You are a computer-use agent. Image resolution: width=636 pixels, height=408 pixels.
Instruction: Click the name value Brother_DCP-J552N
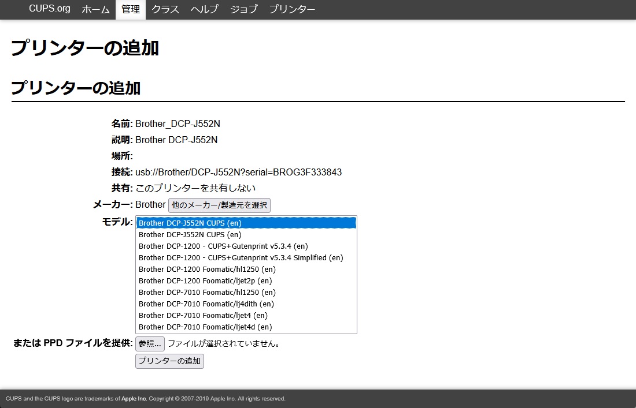coord(178,124)
